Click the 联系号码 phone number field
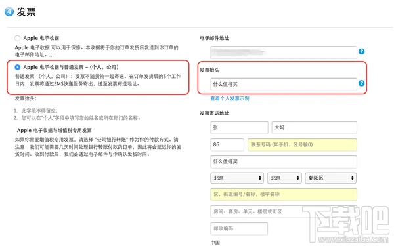 (x=302, y=144)
